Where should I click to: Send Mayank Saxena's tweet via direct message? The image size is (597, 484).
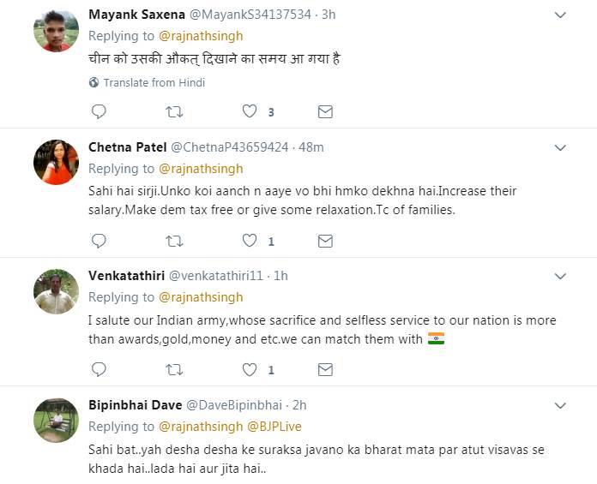pos(325,111)
